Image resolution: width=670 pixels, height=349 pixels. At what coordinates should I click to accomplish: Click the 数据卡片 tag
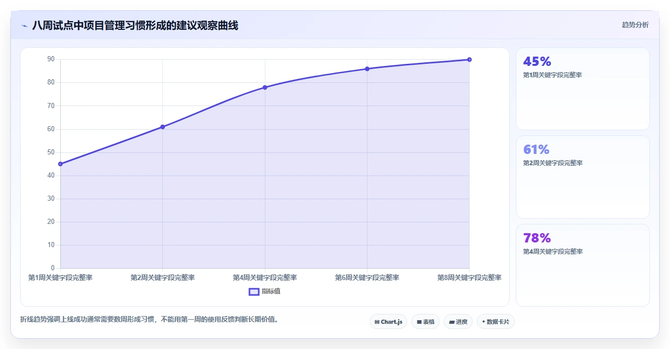(496, 322)
